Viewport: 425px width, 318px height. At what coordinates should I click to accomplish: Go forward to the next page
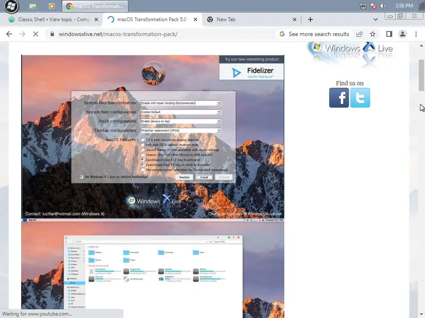[22, 34]
